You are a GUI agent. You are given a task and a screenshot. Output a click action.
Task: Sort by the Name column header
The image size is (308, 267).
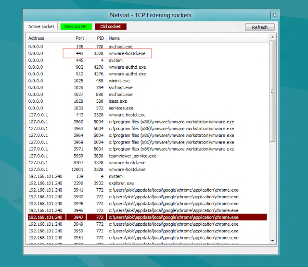coord(114,38)
